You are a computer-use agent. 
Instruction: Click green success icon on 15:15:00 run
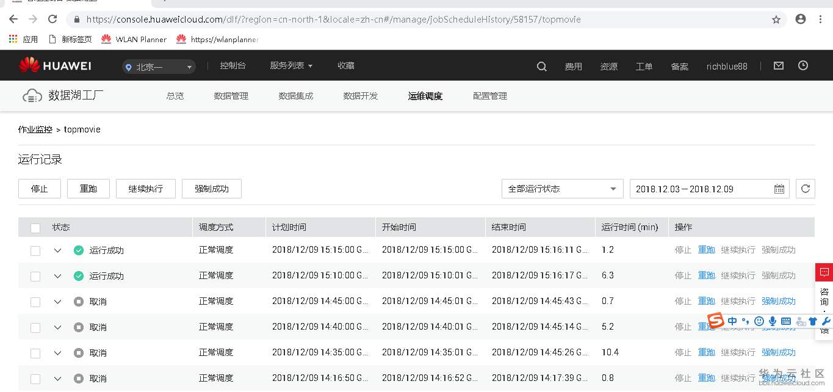[78, 250]
